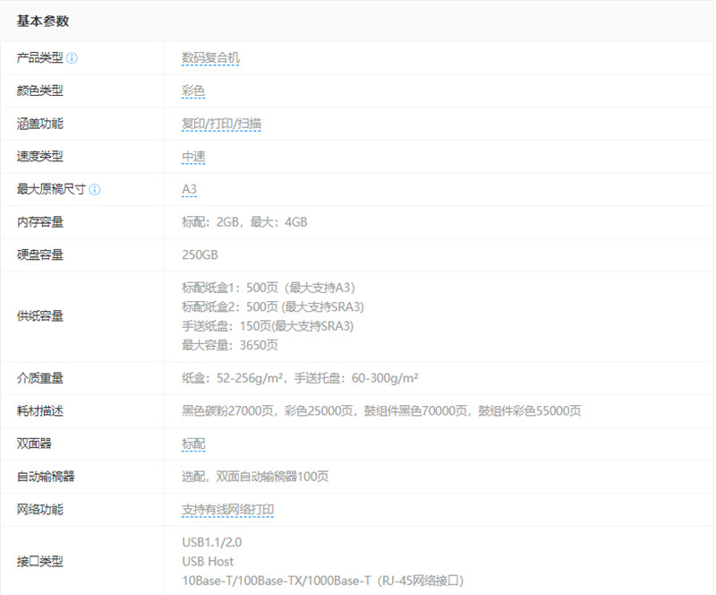Viewport: 716px width, 595px height.
Task: Click the line 最大容量：3650页
Action: [x=230, y=345]
